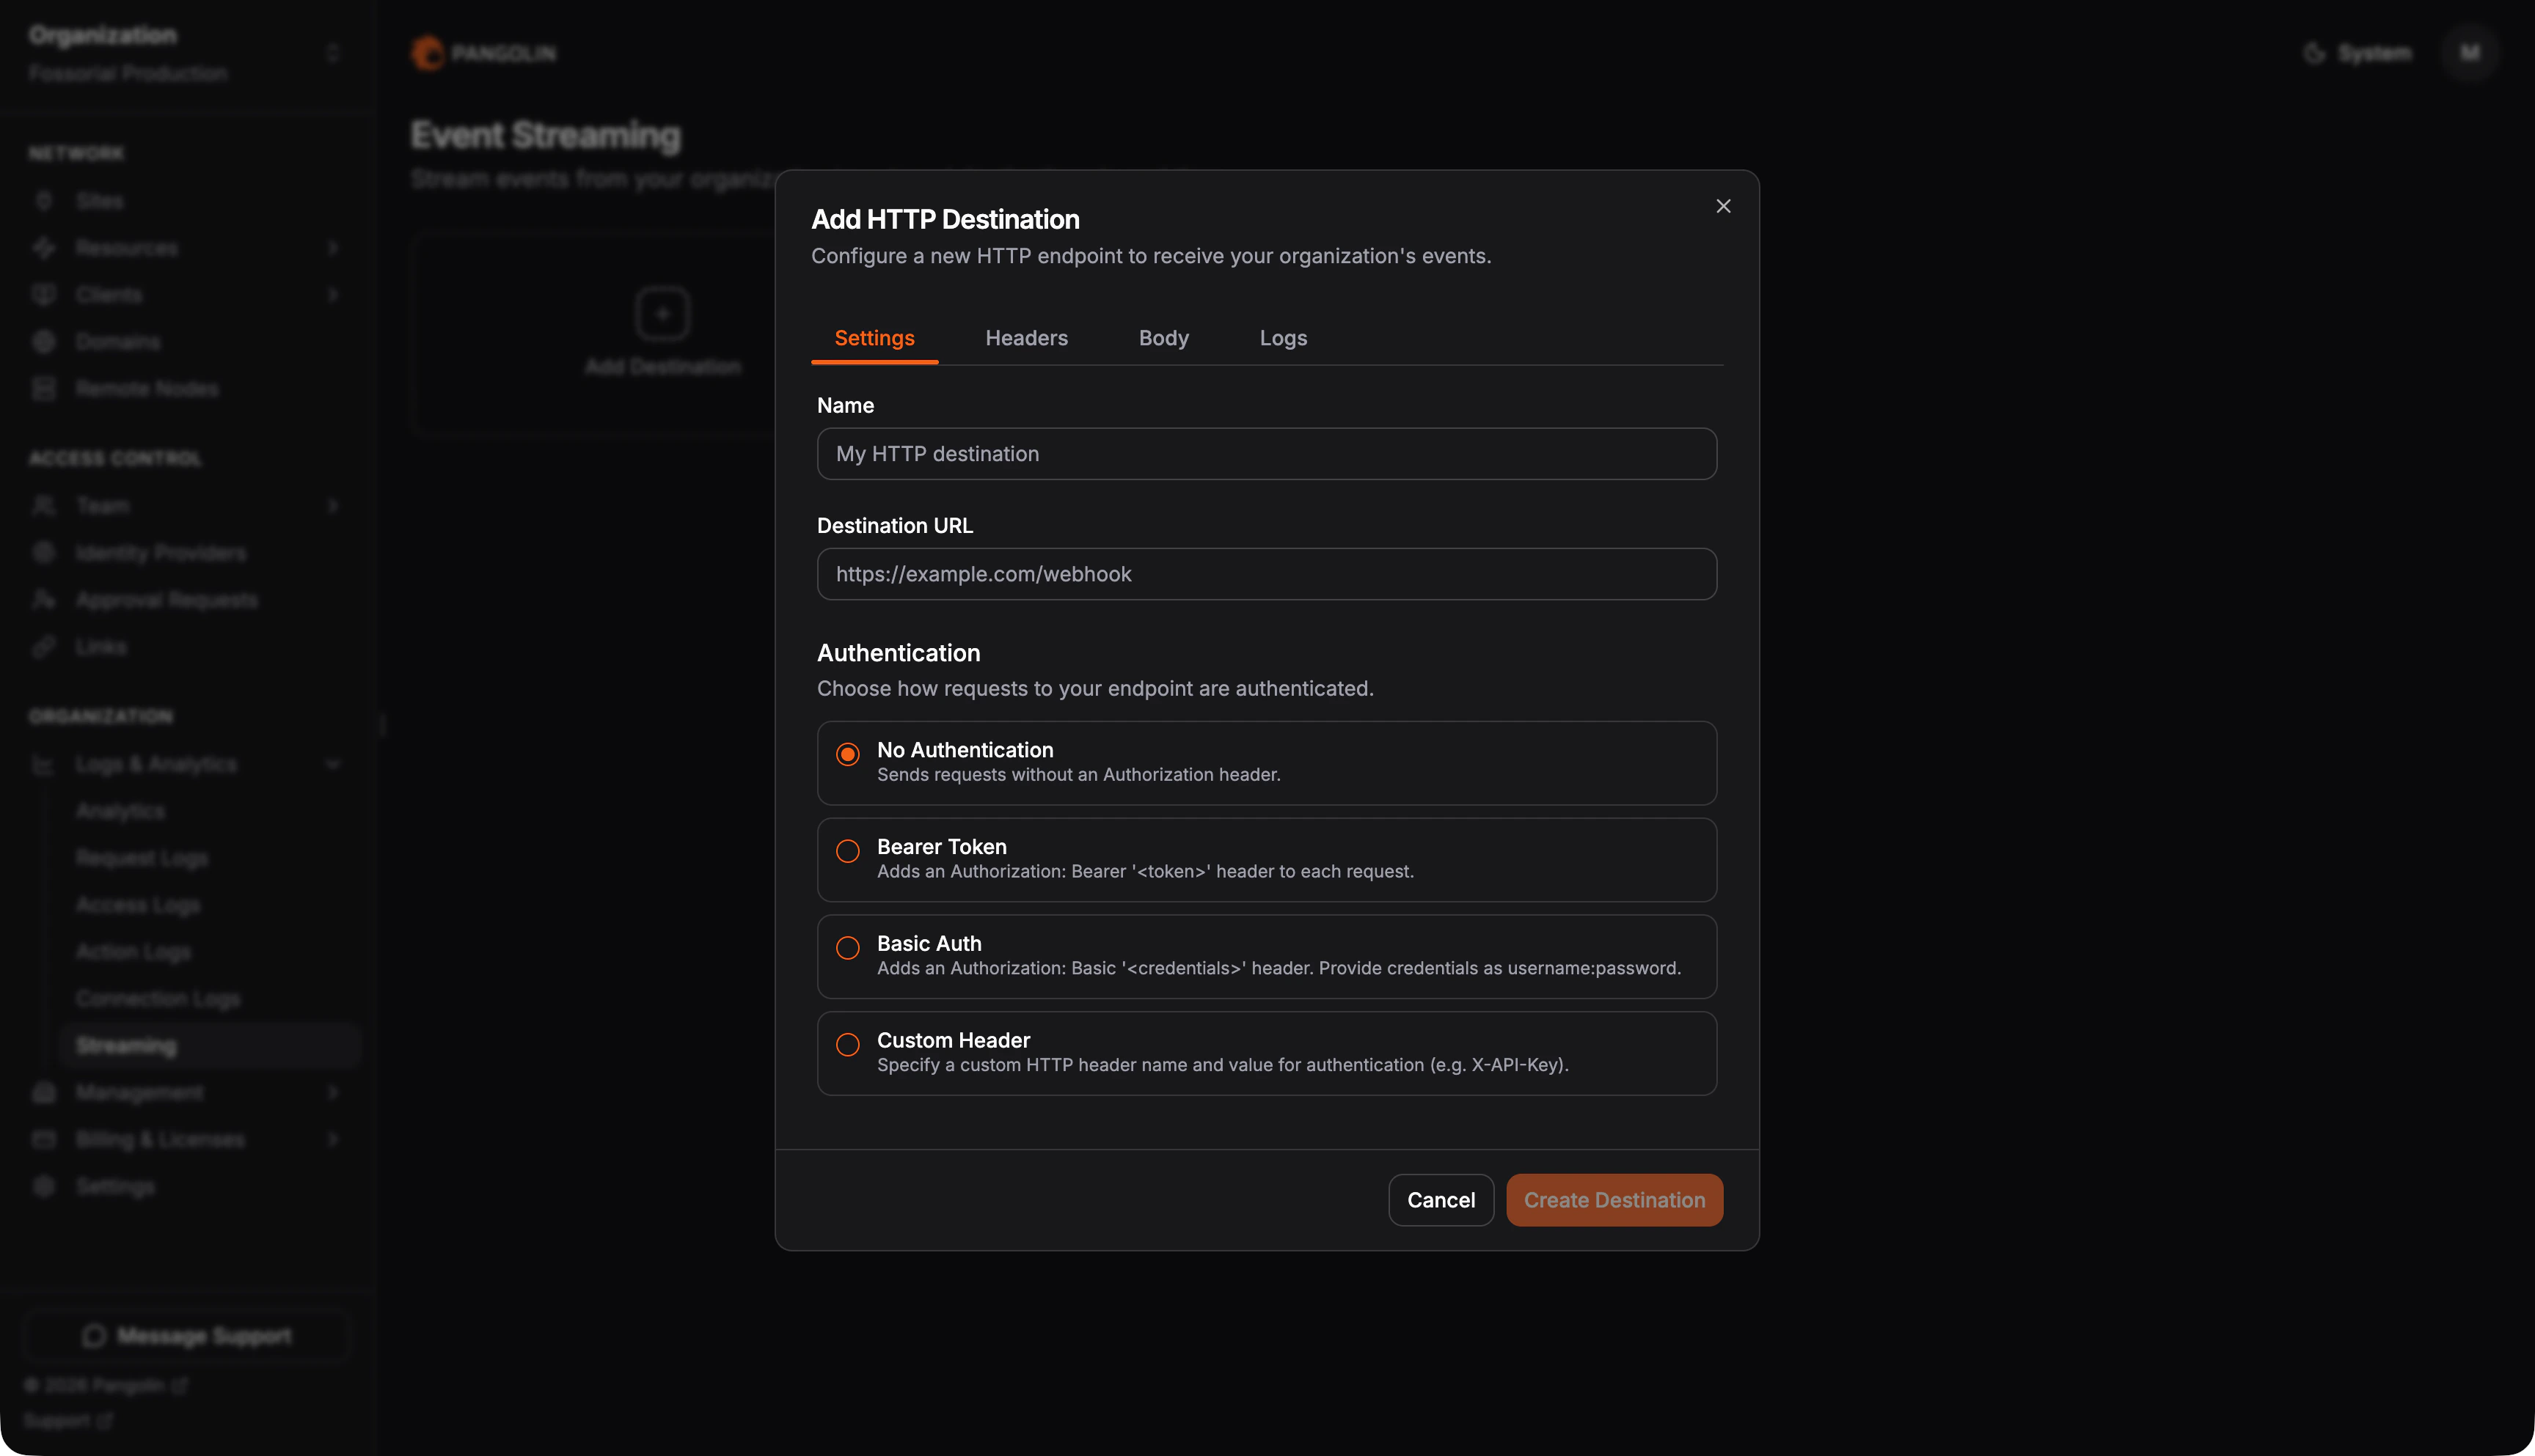
Task: Click the Create Destination button
Action: pyautogui.click(x=1614, y=1200)
